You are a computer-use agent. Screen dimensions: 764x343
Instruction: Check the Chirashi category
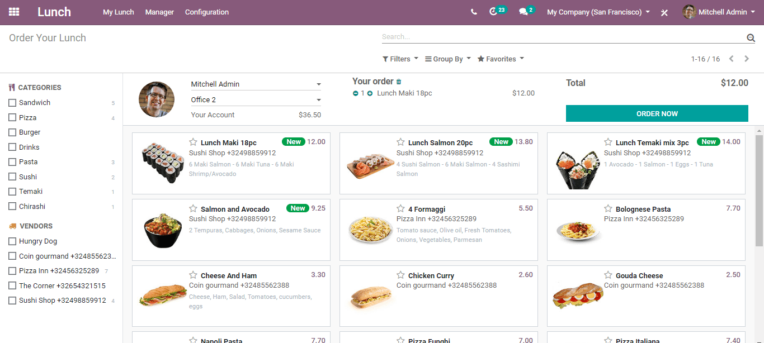coord(12,207)
